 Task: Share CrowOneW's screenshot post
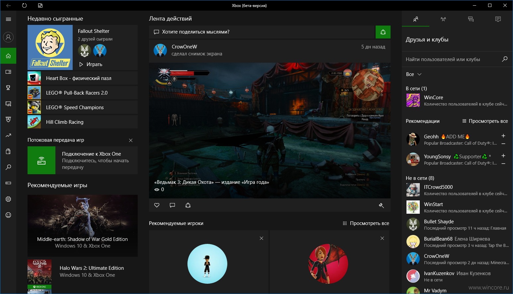[x=188, y=205]
